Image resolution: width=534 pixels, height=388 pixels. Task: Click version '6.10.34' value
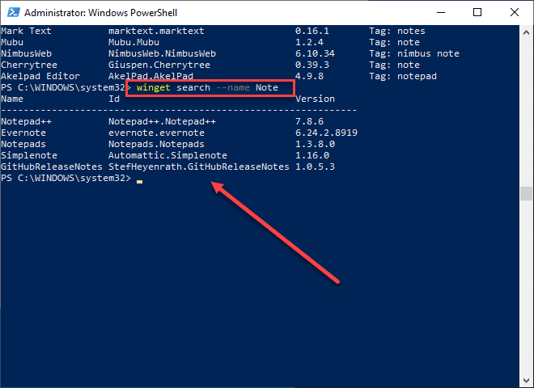click(315, 53)
